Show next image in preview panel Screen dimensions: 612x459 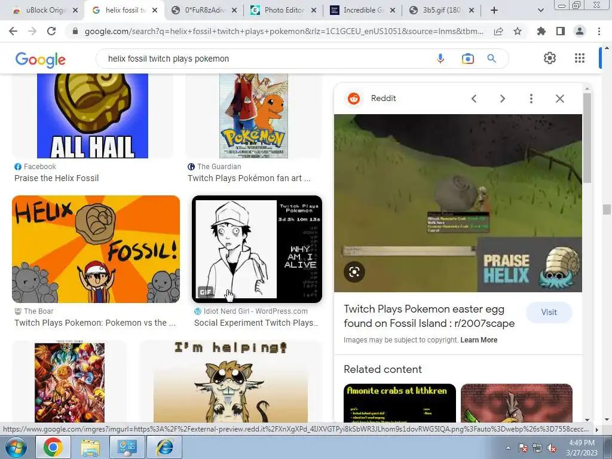click(x=502, y=99)
